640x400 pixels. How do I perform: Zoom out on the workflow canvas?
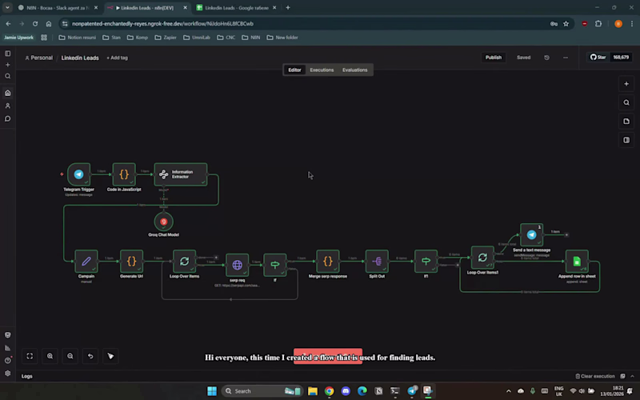click(70, 356)
